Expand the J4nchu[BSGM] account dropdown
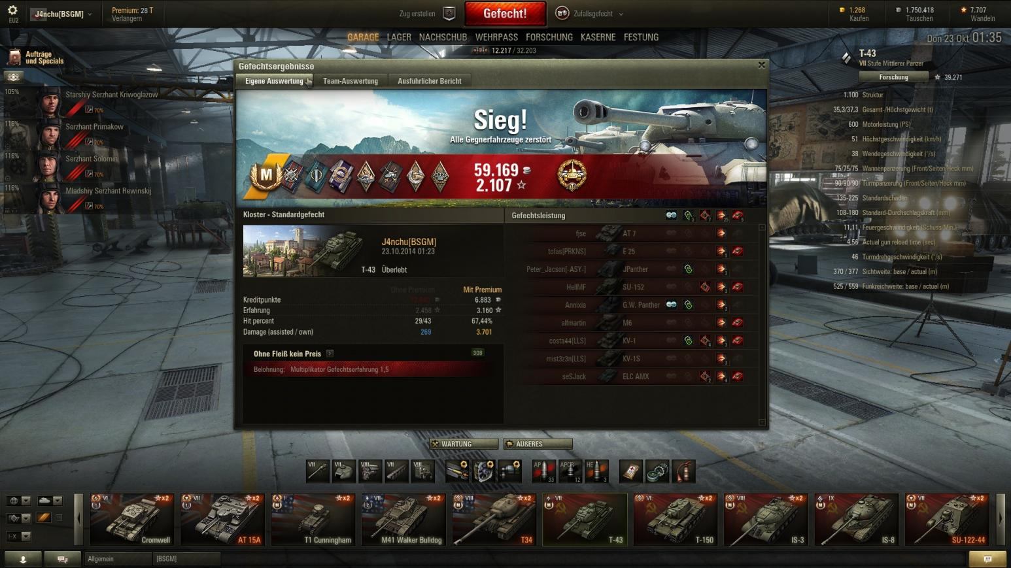This screenshot has height=568, width=1011. coord(63,14)
